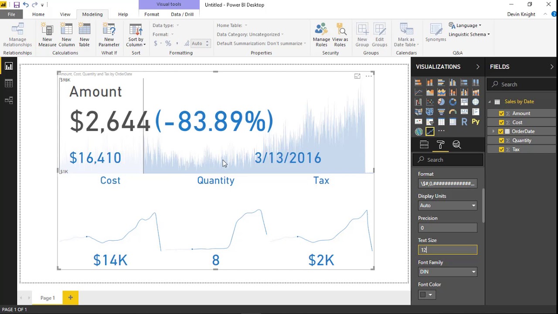
Task: Select the ArcGIS maps visual
Action: (x=418, y=132)
